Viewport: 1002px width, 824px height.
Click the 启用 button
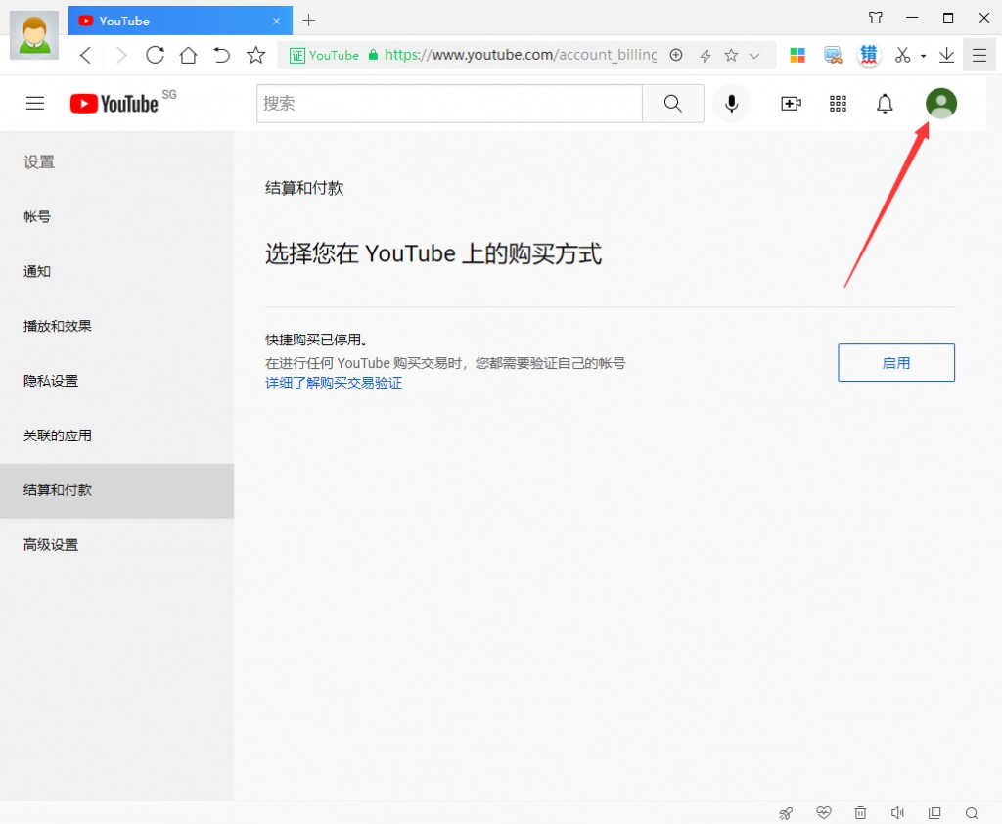[896, 362]
